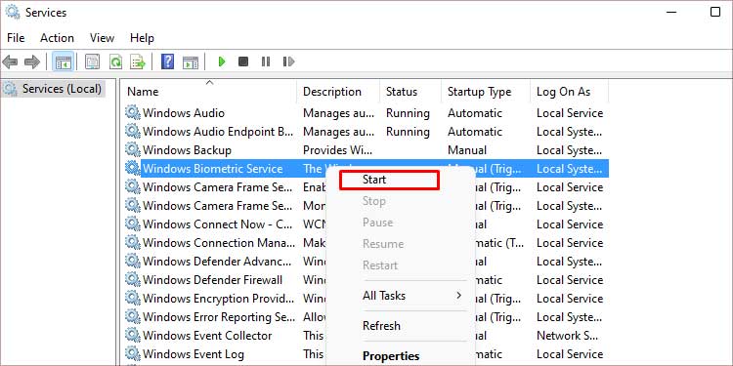Click gear icon beside Windows Biometric Service

(133, 169)
